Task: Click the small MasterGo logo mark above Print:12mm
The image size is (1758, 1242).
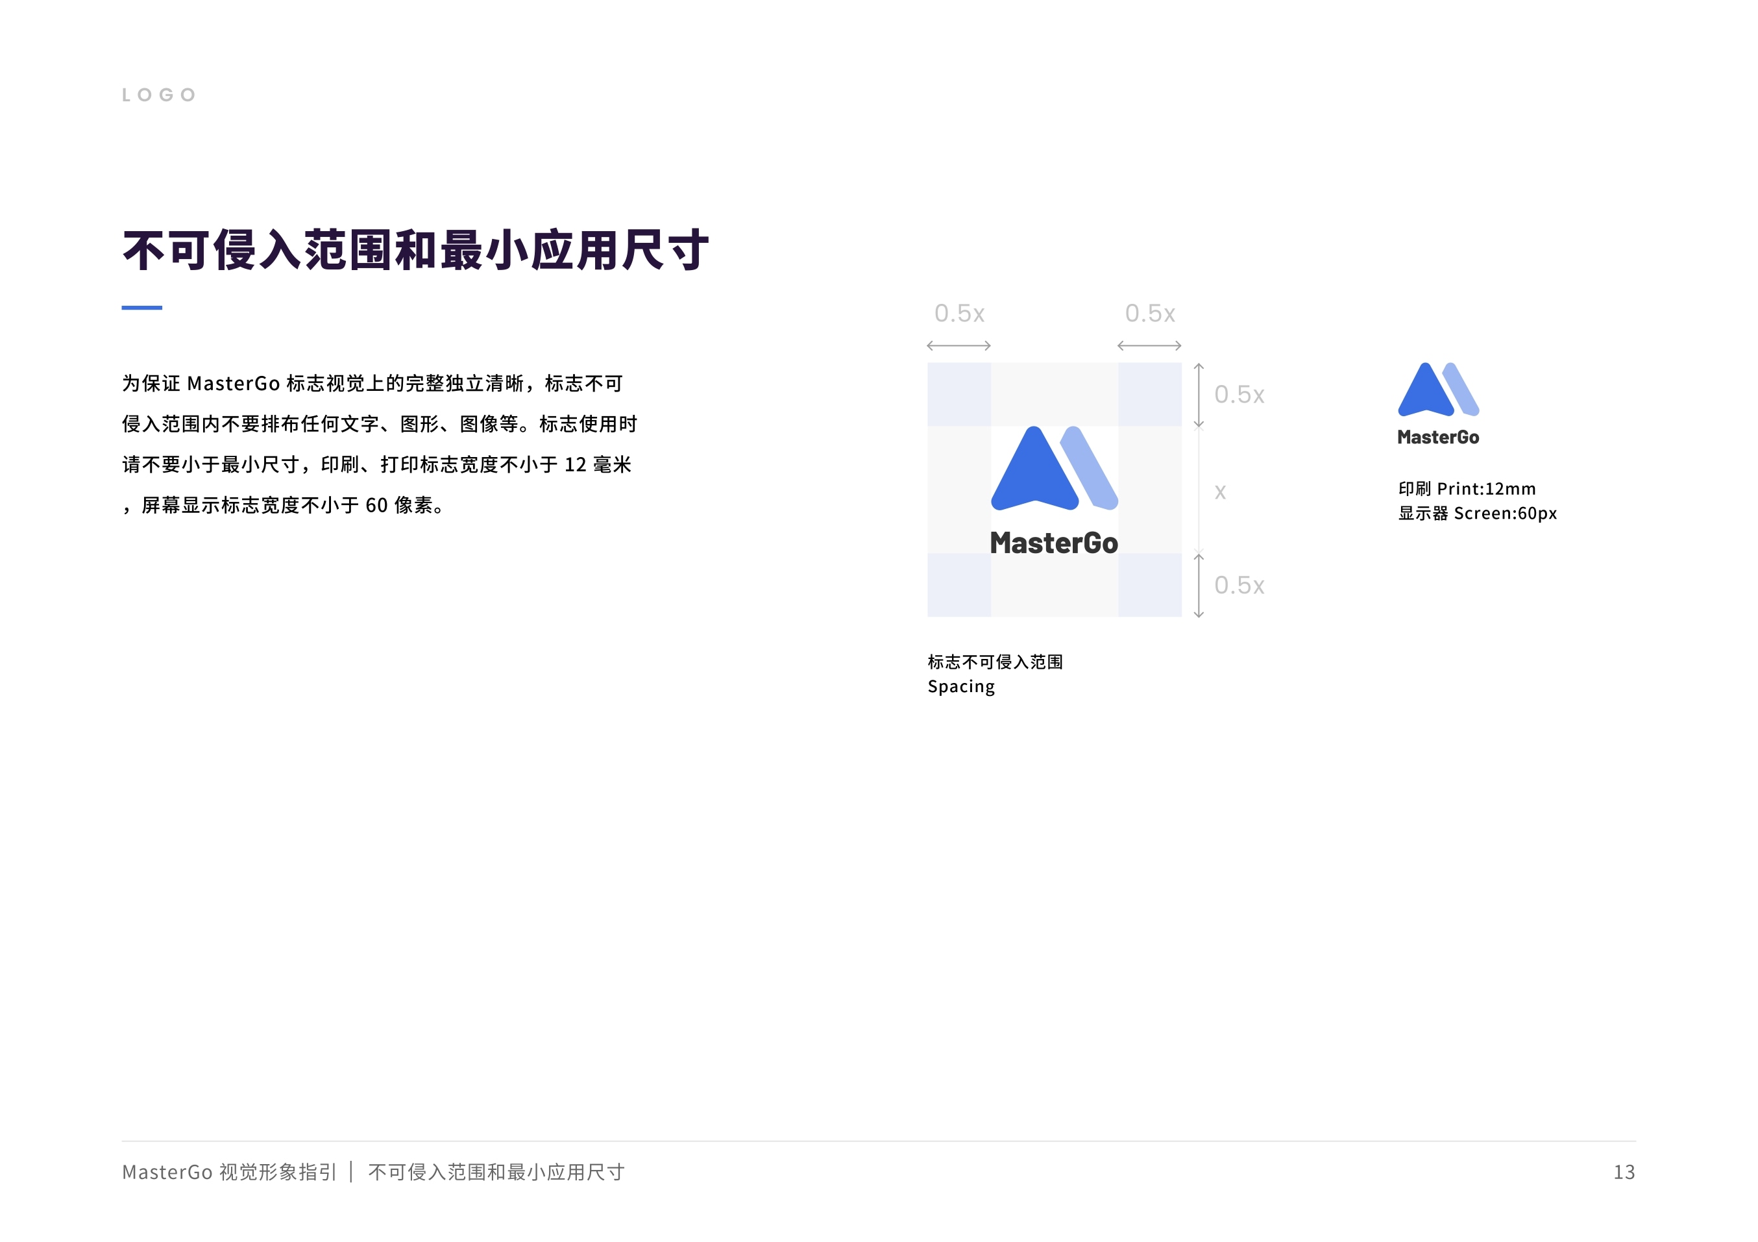Action: pos(1438,390)
